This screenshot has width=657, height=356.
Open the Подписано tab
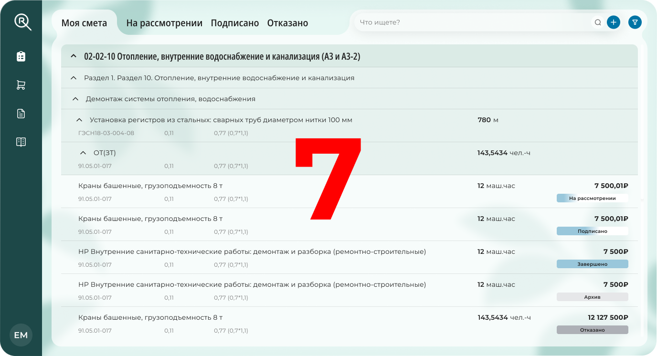coord(235,22)
